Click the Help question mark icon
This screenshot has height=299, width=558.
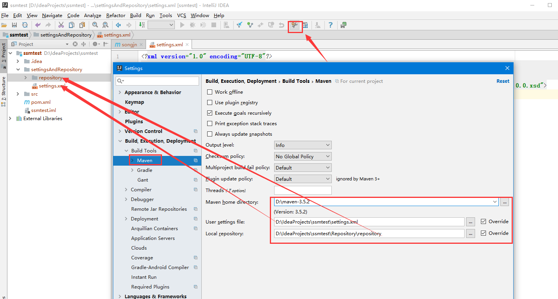pyautogui.click(x=331, y=25)
